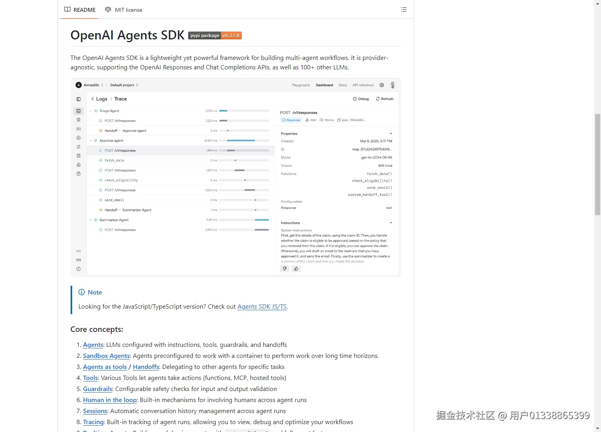The height and width of the screenshot is (432, 601).
Task: Collapse the Triage Agent trace row
Action: point(91,111)
